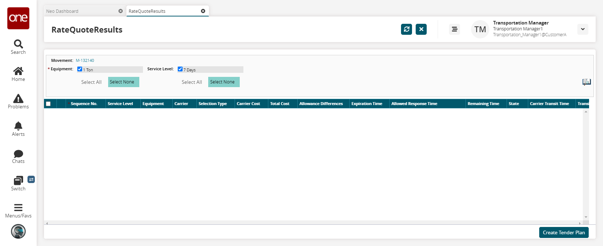This screenshot has width=603, height=246.
Task: Click the Transportation Manager name text
Action: coord(521,23)
